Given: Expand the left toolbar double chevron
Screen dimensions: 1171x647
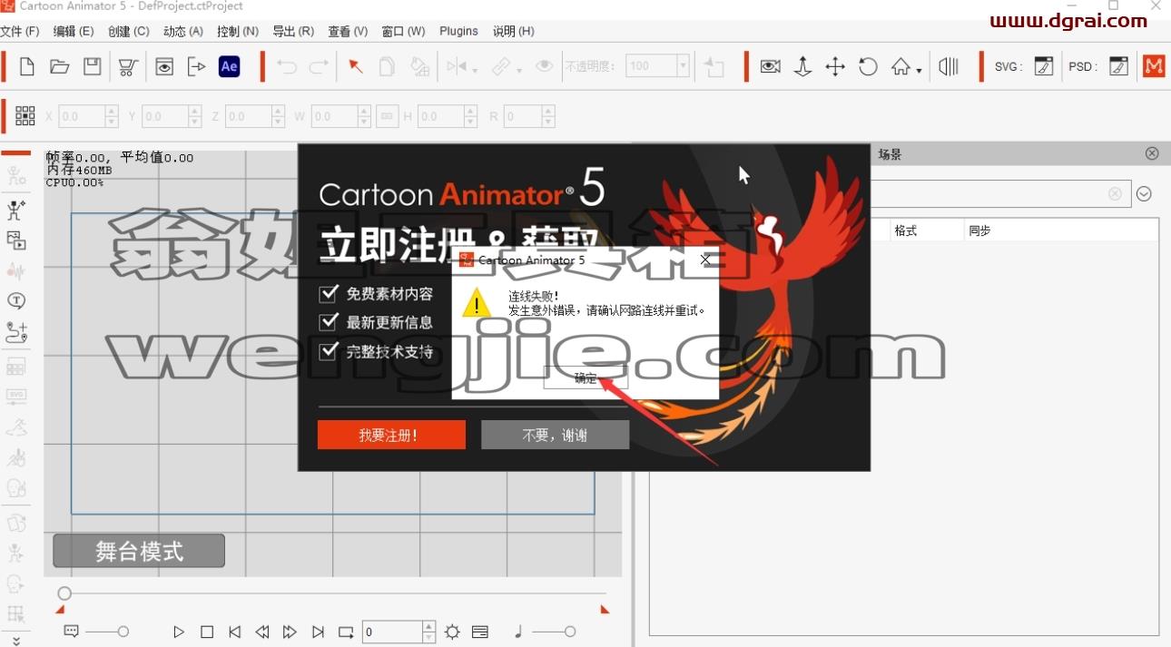Looking at the screenshot, I should (x=15, y=640).
